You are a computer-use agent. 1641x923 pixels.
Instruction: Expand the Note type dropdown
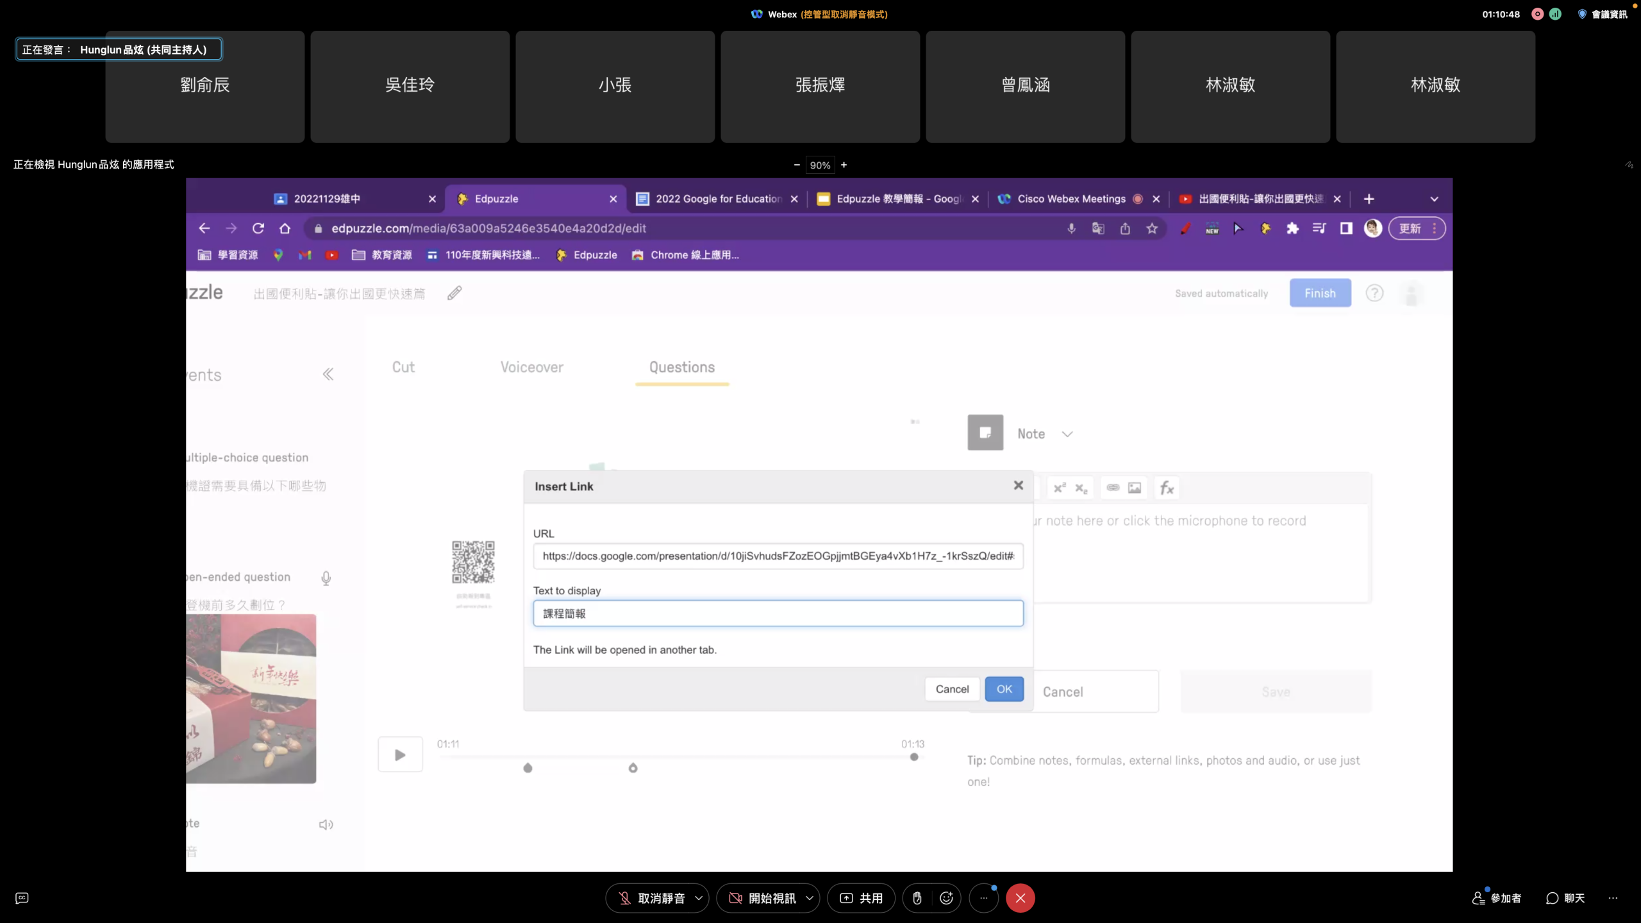click(x=1067, y=434)
